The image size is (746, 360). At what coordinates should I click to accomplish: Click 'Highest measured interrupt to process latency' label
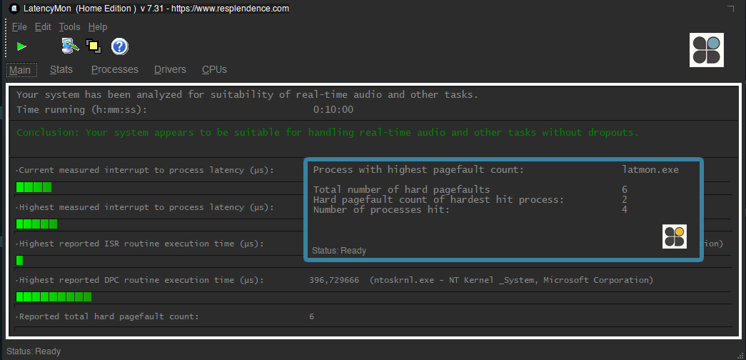click(145, 207)
